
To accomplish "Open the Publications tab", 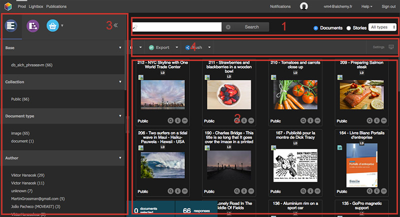I will [56, 6].
